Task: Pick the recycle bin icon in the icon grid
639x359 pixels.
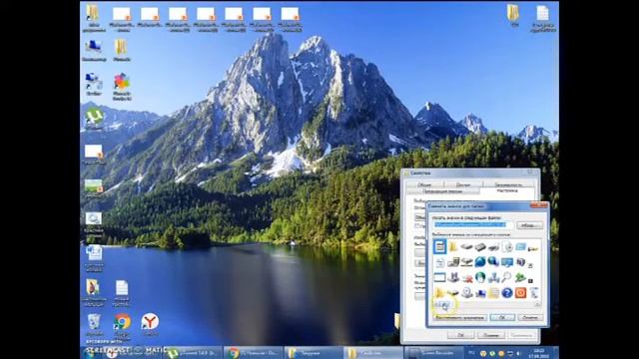Action: [x=534, y=292]
